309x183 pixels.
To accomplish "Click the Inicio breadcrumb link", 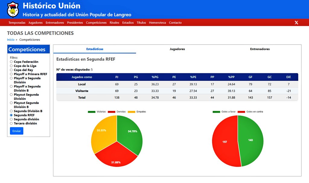I will coord(11,39).
